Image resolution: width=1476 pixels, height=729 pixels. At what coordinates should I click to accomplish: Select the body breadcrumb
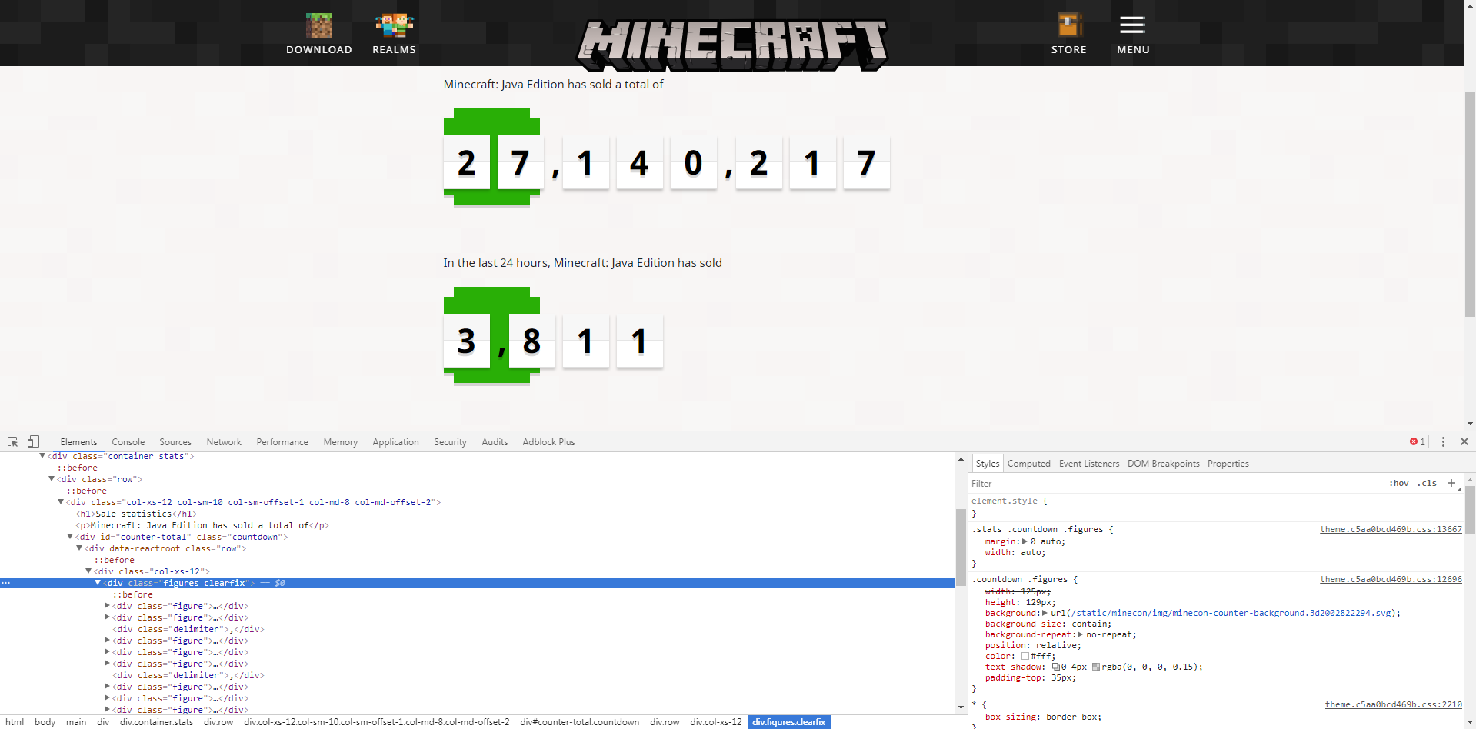(45, 722)
